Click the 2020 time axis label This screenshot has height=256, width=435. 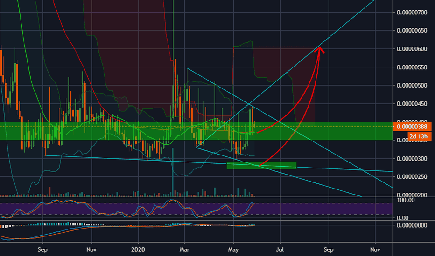click(138, 249)
